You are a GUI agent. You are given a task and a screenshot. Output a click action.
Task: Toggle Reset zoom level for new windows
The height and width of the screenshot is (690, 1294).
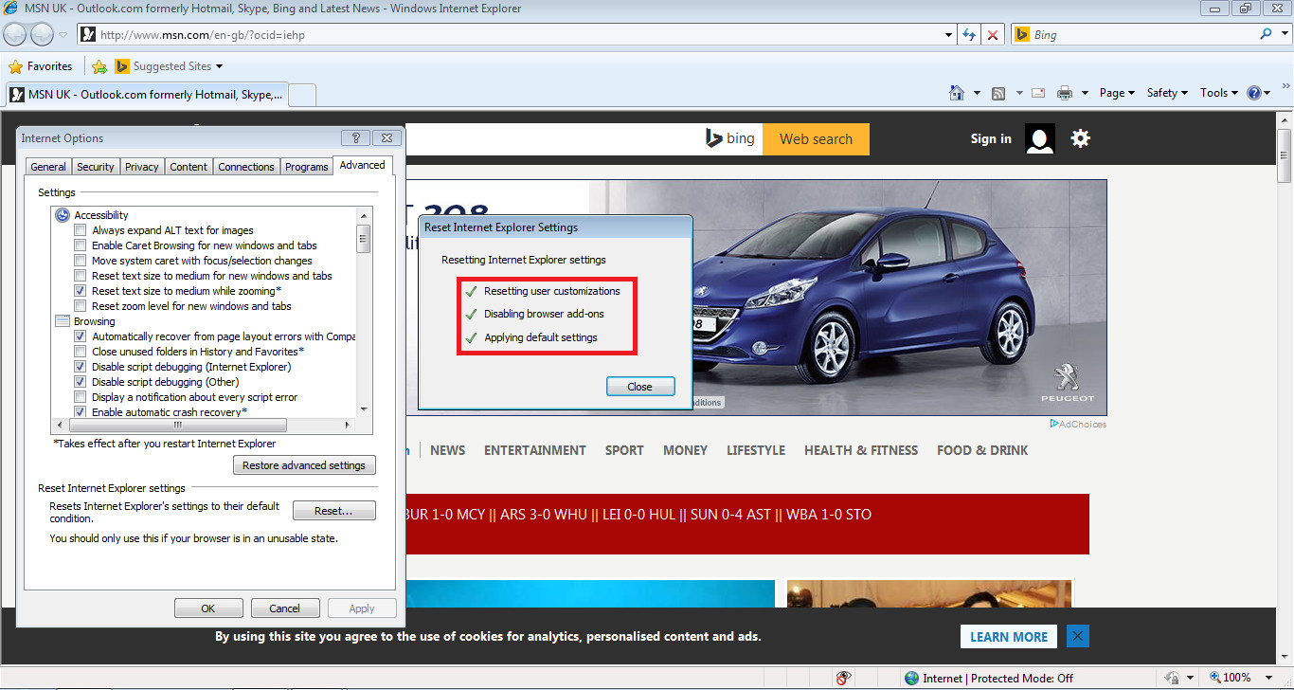click(81, 306)
